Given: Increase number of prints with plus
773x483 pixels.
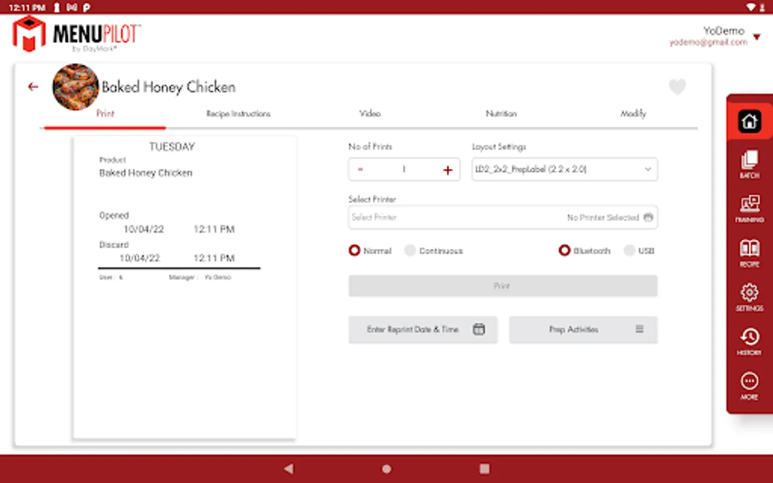Looking at the screenshot, I should point(448,170).
